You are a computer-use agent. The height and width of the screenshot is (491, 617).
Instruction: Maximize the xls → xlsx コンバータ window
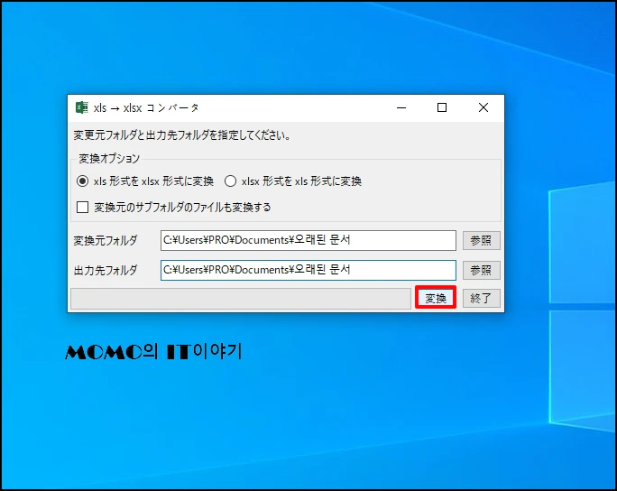[442, 107]
